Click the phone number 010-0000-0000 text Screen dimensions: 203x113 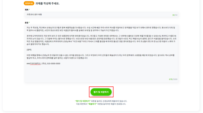click(x=54, y=64)
